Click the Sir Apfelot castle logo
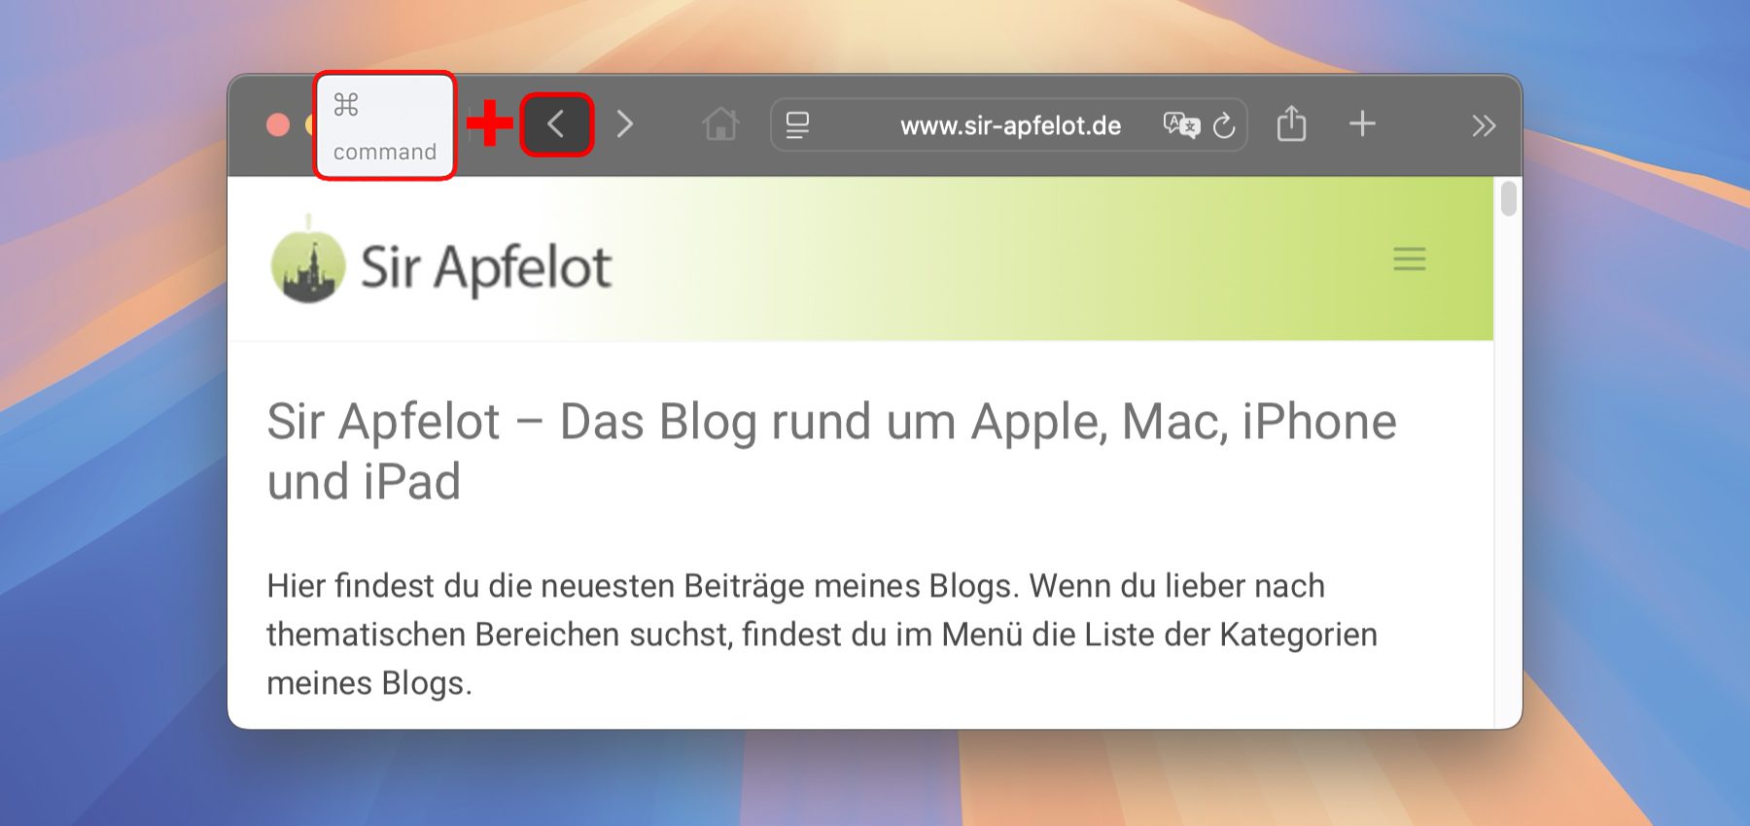The image size is (1750, 826). point(308,264)
